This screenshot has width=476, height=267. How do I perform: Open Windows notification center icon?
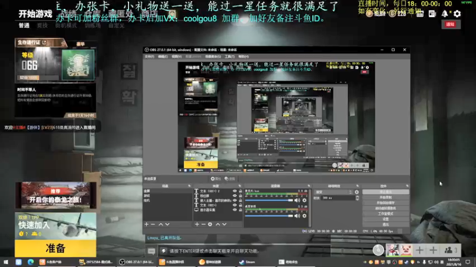click(468, 262)
